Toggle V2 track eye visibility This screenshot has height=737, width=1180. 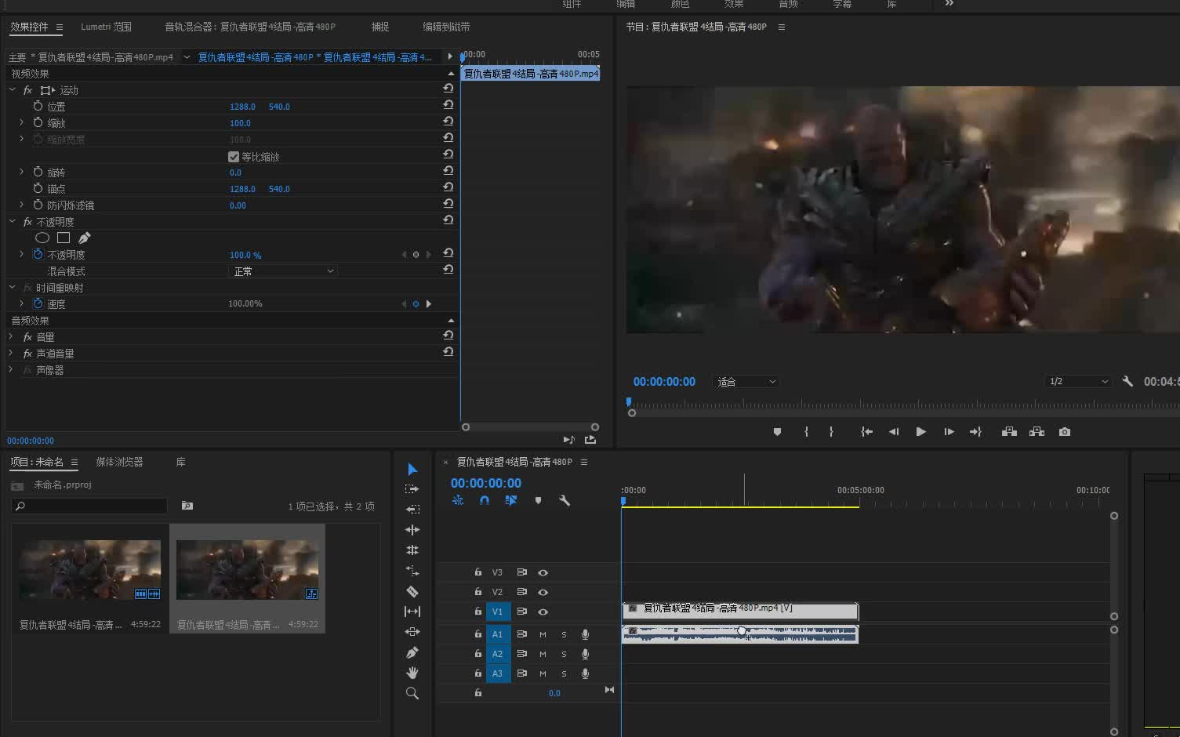click(543, 593)
